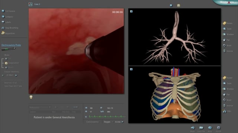Toggle the Compass option in the left sidebar

pos(7,17)
